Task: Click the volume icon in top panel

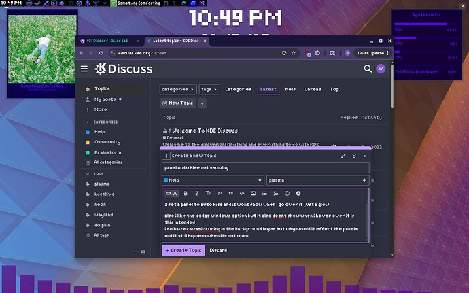Action: tap(62, 3)
